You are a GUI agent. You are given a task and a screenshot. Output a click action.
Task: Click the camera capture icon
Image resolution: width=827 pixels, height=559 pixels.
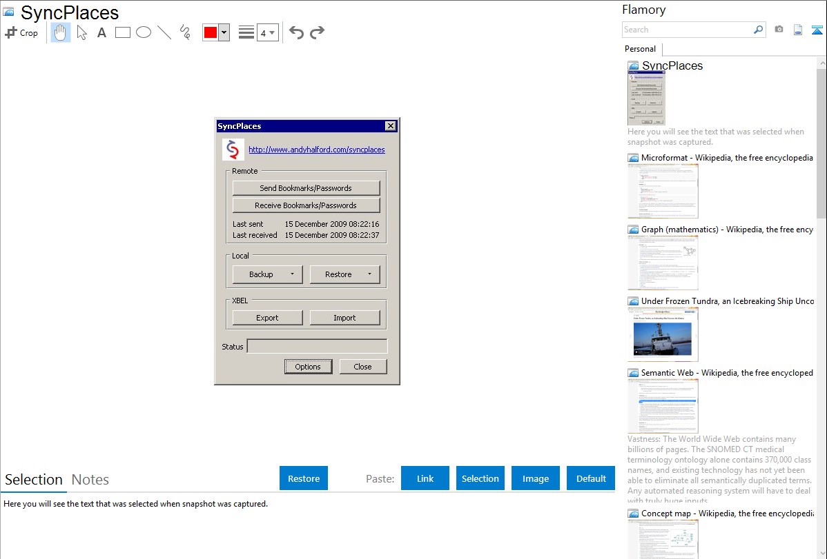[x=779, y=30]
